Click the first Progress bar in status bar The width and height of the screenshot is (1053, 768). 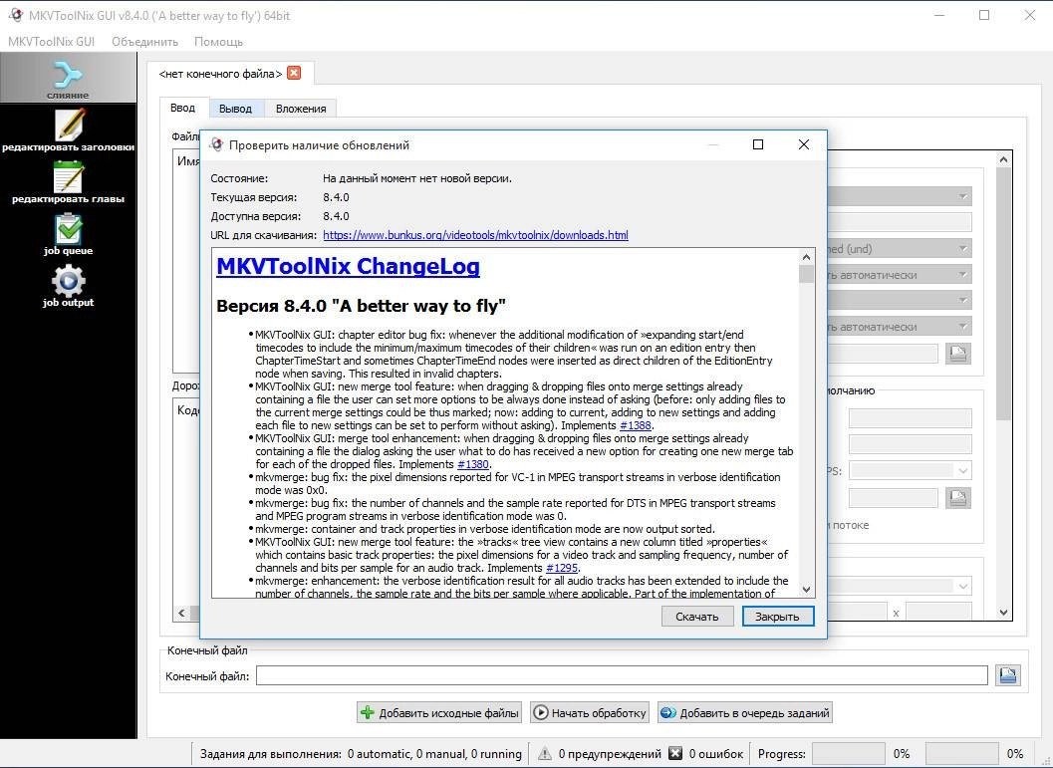click(848, 753)
